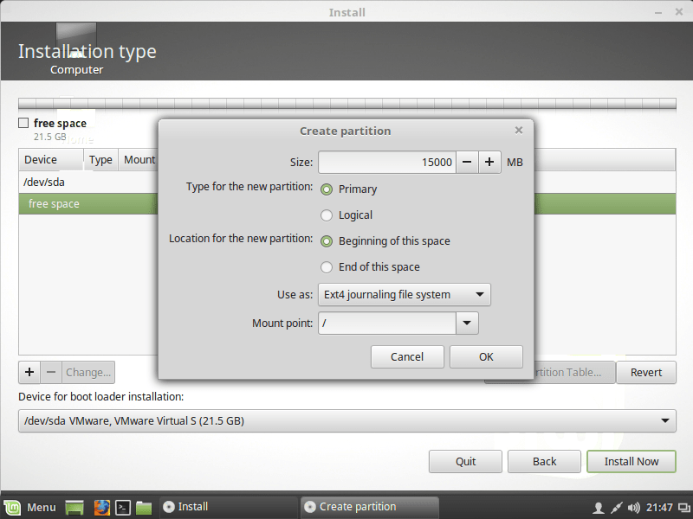This screenshot has width=693, height=519.
Task: Switch to the Install taskbar window
Action: [228, 507]
